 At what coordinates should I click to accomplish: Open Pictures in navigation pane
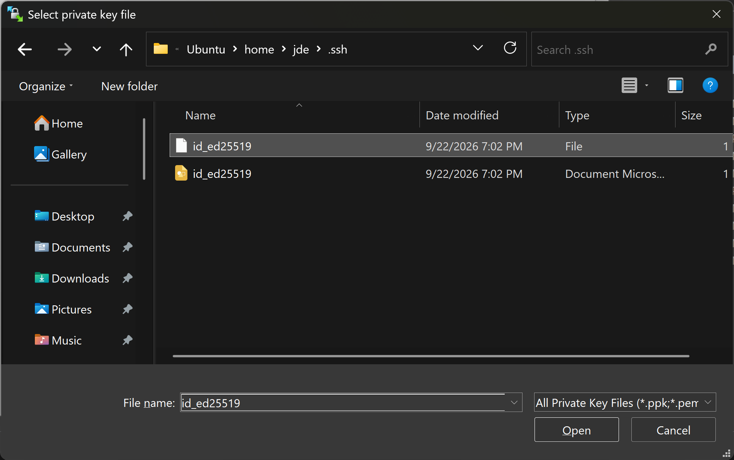(63, 309)
